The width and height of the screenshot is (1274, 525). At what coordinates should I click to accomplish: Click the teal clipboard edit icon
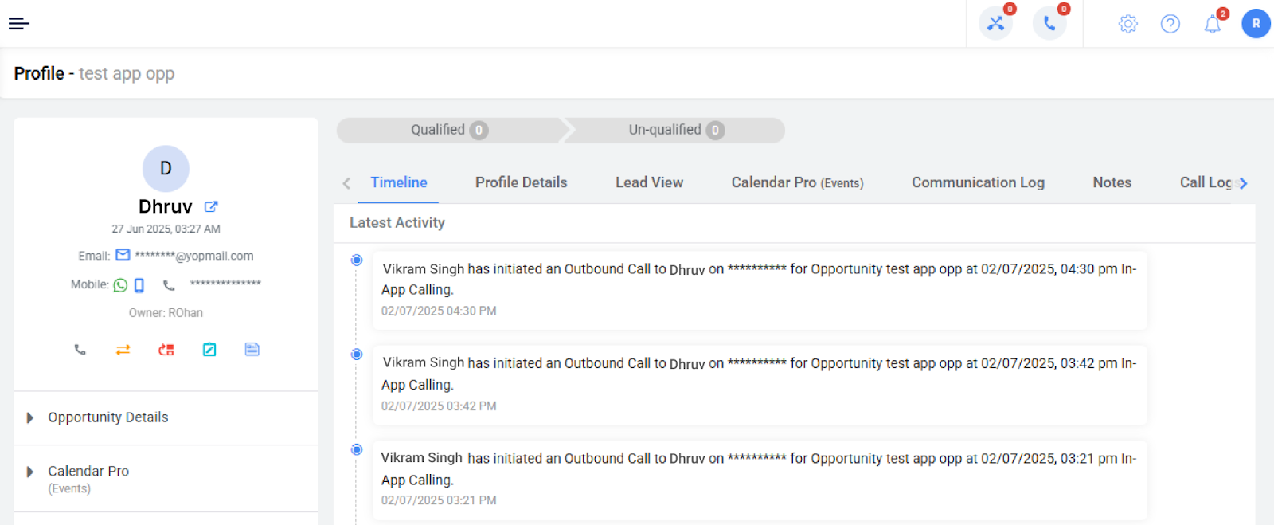coord(209,350)
